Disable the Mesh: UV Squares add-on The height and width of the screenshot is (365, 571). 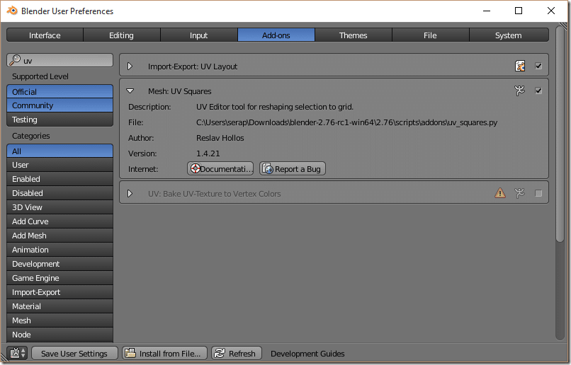(538, 91)
